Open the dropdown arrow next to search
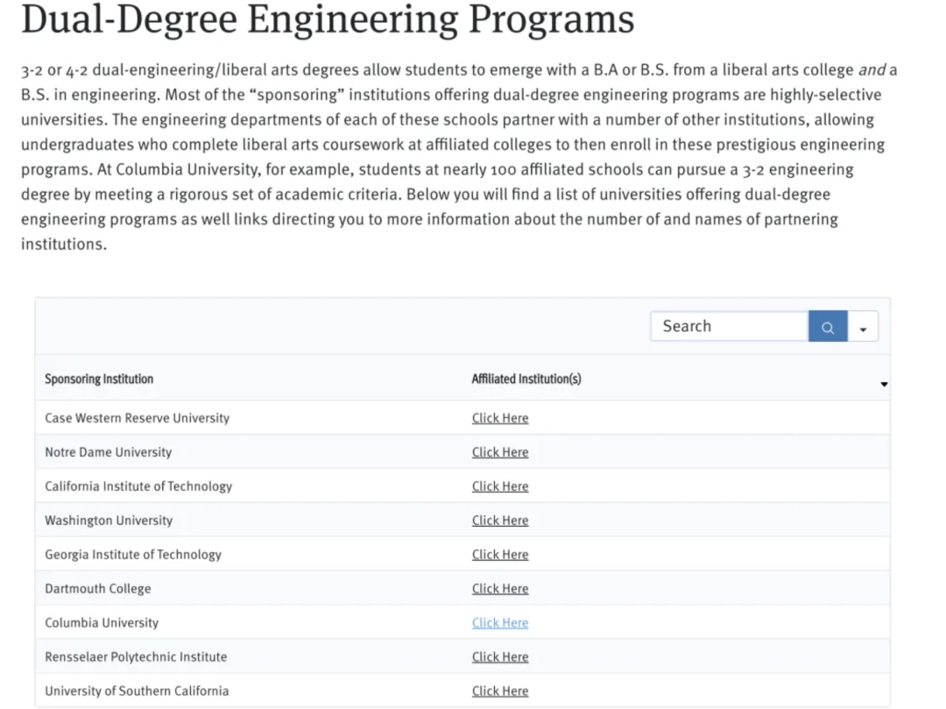The height and width of the screenshot is (709, 946). 864,326
